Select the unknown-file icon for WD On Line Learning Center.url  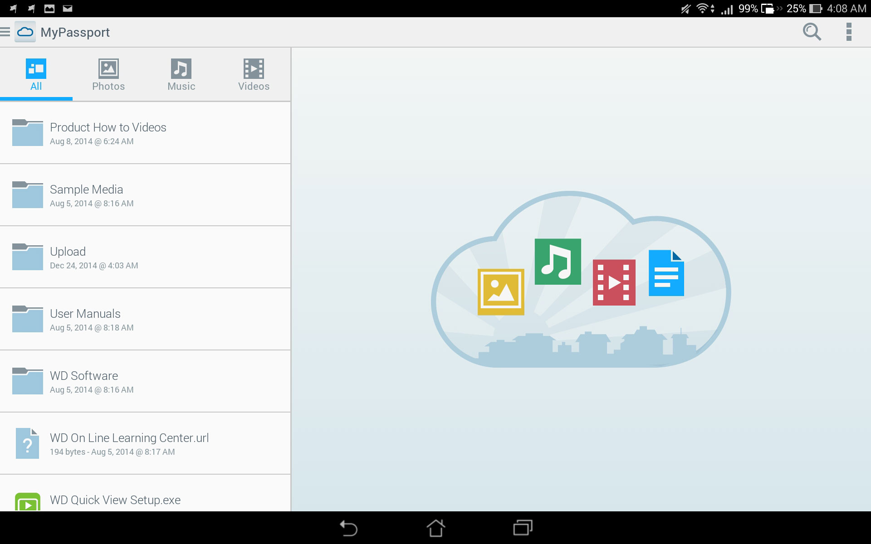(27, 443)
